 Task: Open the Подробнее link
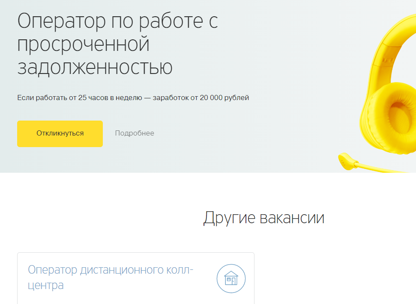(x=135, y=133)
